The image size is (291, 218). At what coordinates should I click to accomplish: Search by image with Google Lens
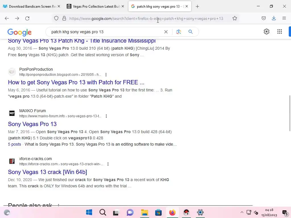[178, 32]
